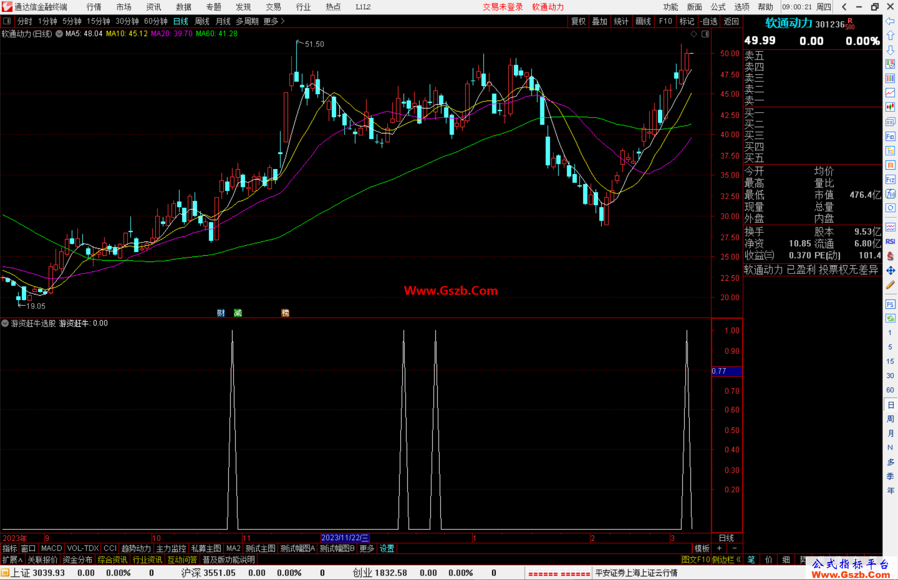Open the f(x) formula manager icon

890,194
